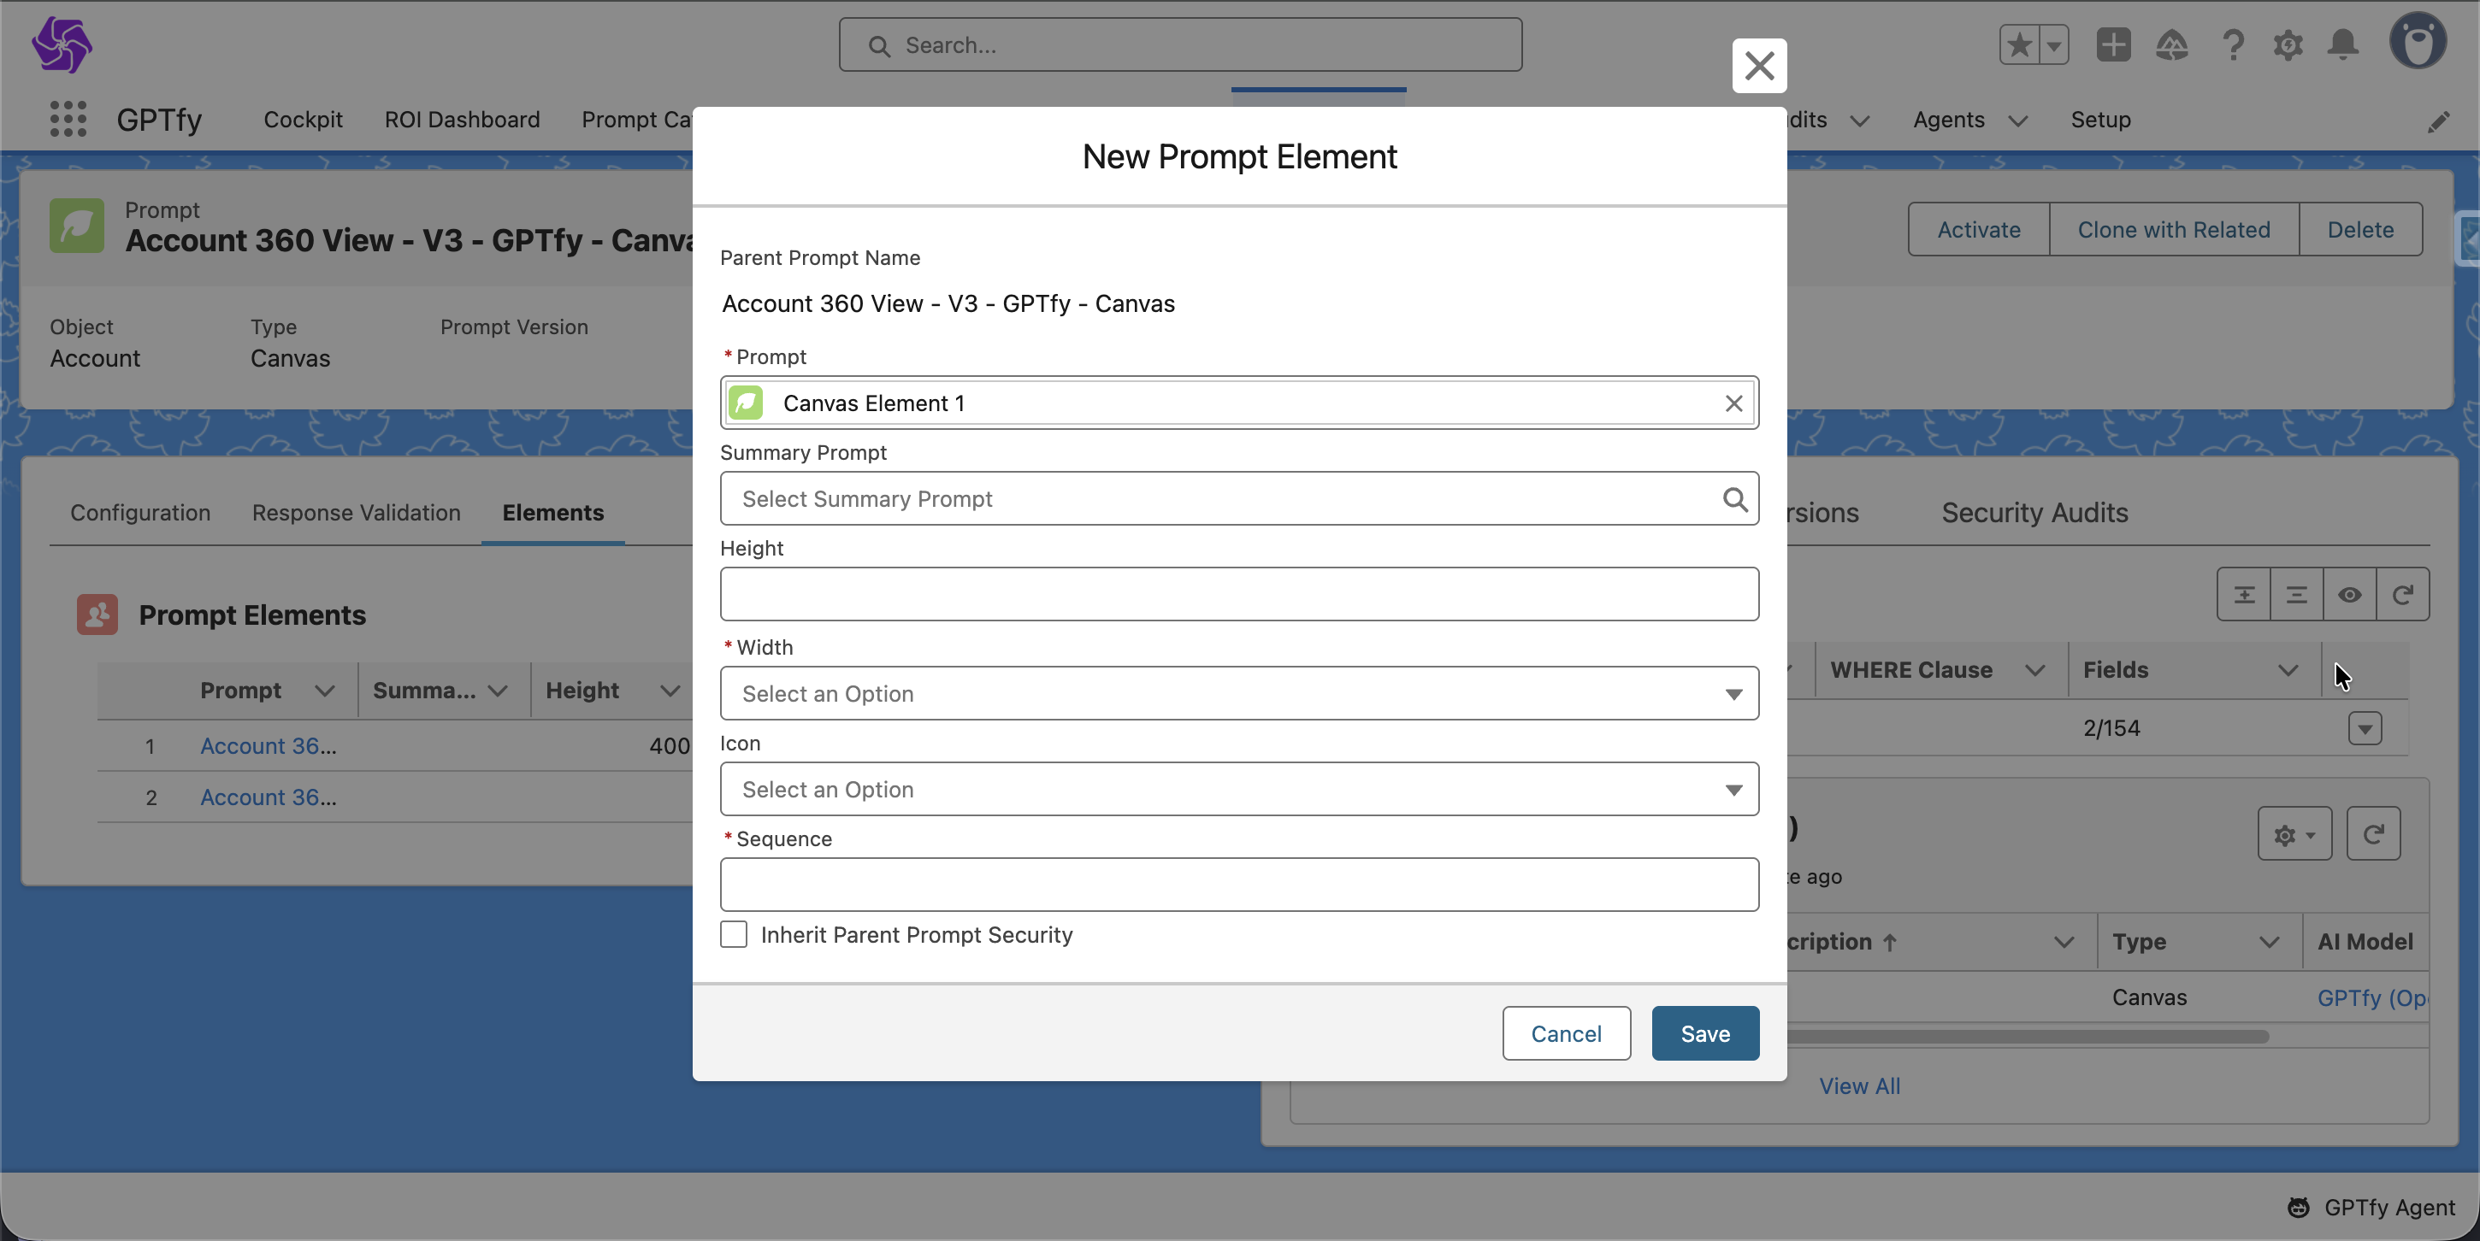Expand the Agents nav menu chevron
Screen dimensions: 2480x1241
[x=2018, y=121]
